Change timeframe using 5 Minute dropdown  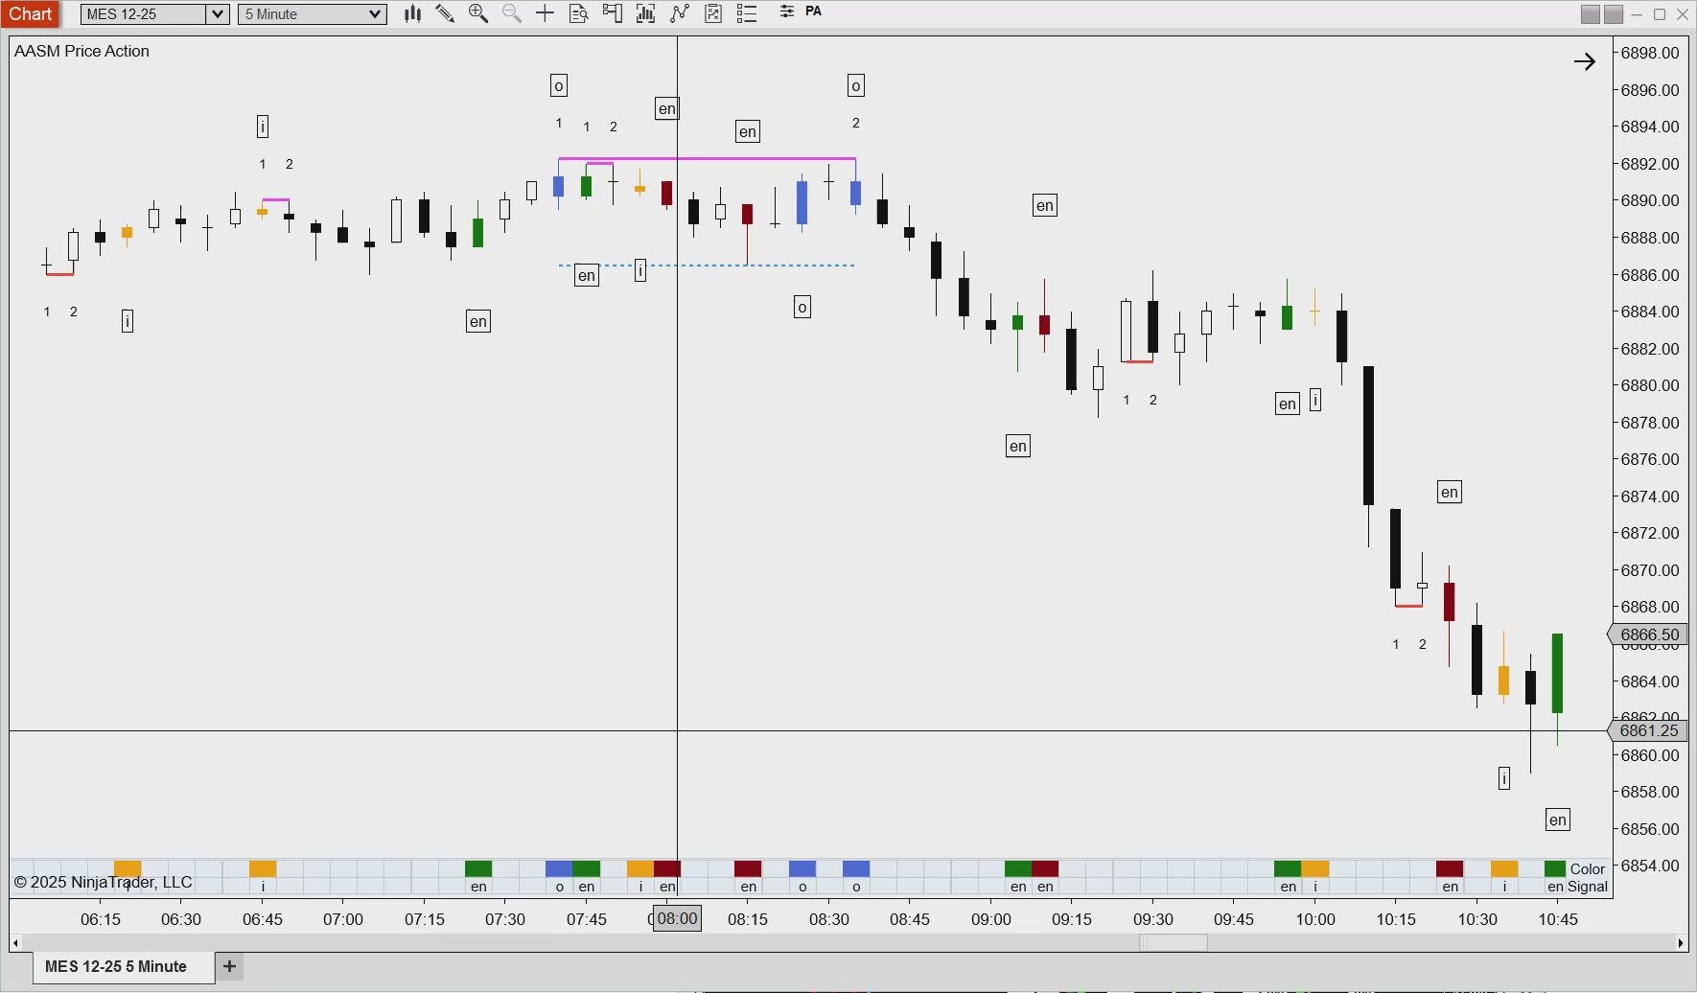[x=311, y=13]
